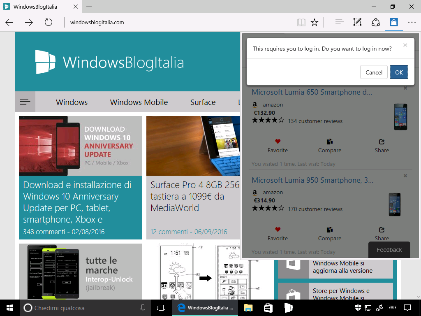The width and height of the screenshot is (421, 316).
Task: Open Reading view book icon
Action: tap(301, 22)
